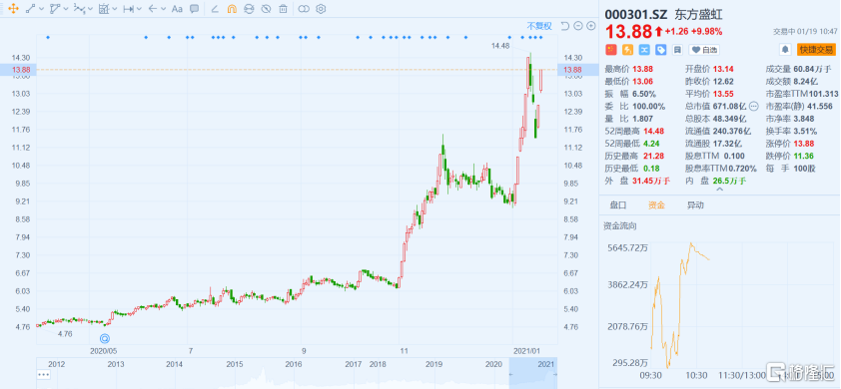Add stock to 自选 watchlist
841x389 pixels.
(x=704, y=50)
